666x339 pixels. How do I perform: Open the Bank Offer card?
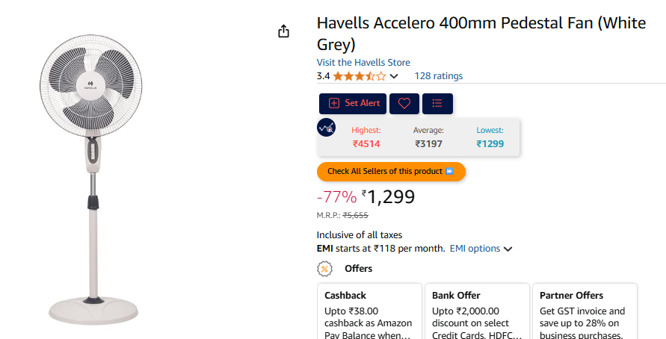pos(478,312)
